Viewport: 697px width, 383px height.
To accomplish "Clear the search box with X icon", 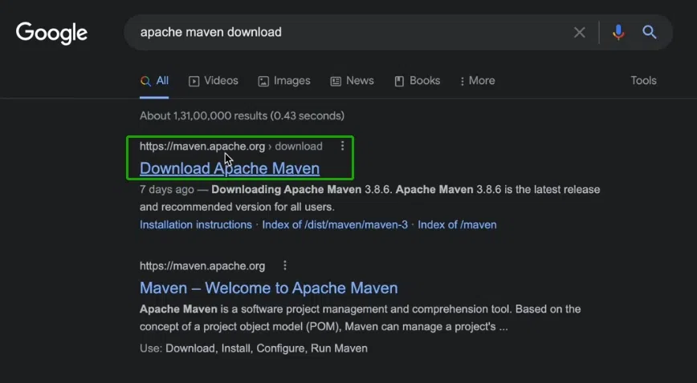I will click(579, 32).
